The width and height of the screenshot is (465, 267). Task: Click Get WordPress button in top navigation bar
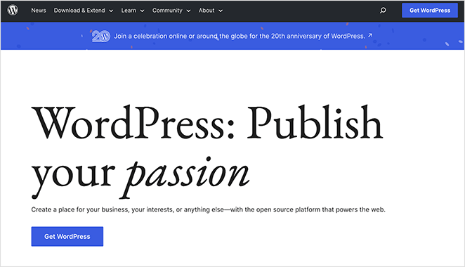(x=430, y=11)
